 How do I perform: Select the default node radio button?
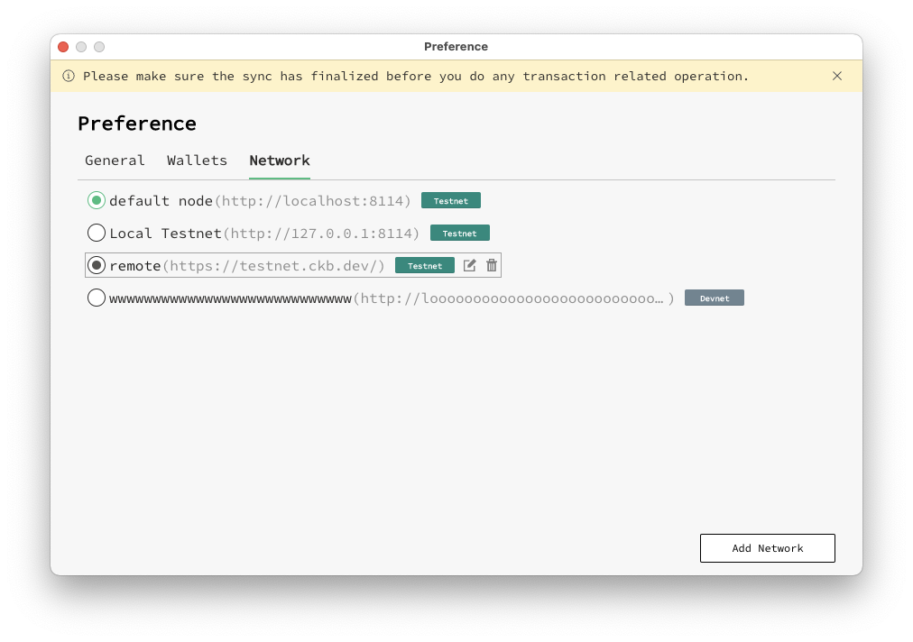click(x=97, y=200)
